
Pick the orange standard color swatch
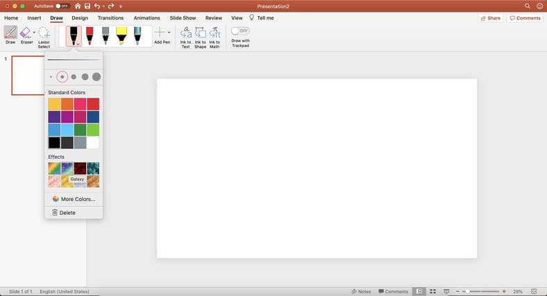point(67,104)
